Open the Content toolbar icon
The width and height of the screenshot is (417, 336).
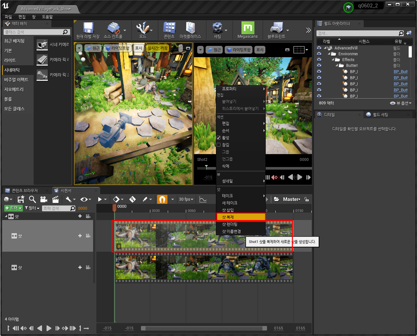pyautogui.click(x=169, y=28)
